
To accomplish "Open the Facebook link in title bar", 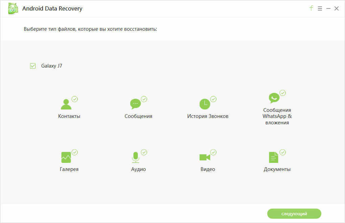I will (x=311, y=8).
